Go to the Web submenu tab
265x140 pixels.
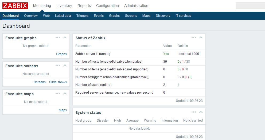tap(46, 16)
